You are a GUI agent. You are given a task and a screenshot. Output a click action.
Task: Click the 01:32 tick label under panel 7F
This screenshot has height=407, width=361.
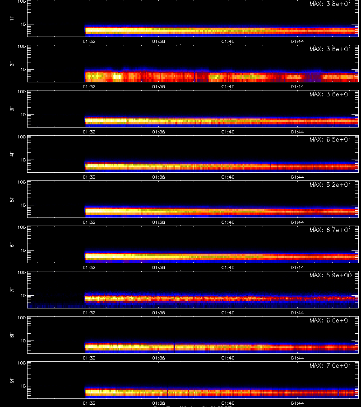89,312
